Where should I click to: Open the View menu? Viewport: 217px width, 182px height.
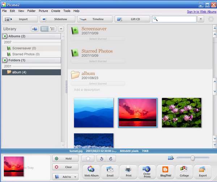[21, 11]
